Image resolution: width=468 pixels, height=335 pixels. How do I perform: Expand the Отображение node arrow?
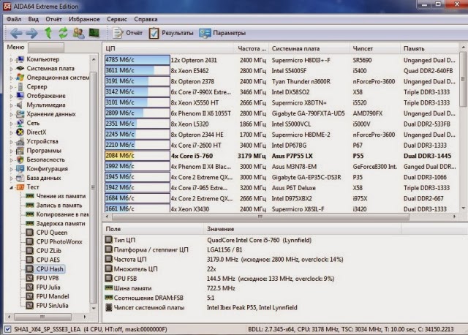pyautogui.click(x=11, y=96)
